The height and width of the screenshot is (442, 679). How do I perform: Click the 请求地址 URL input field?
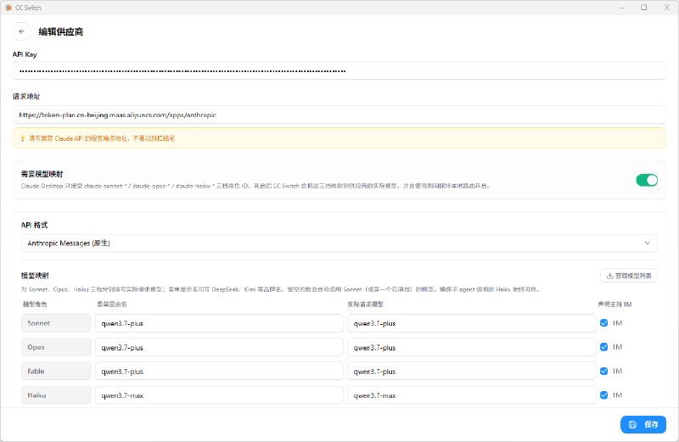339,115
